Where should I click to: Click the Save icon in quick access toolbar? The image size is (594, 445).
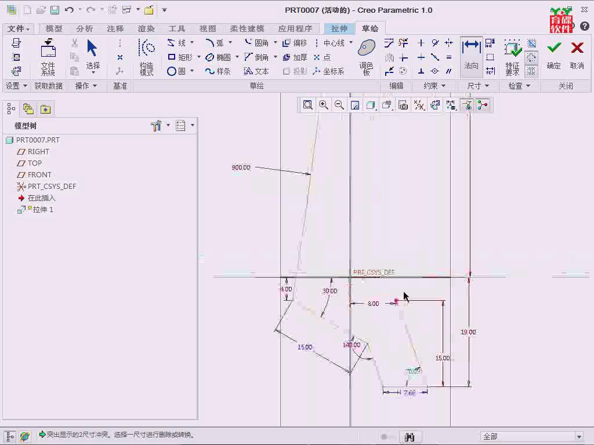click(x=55, y=10)
